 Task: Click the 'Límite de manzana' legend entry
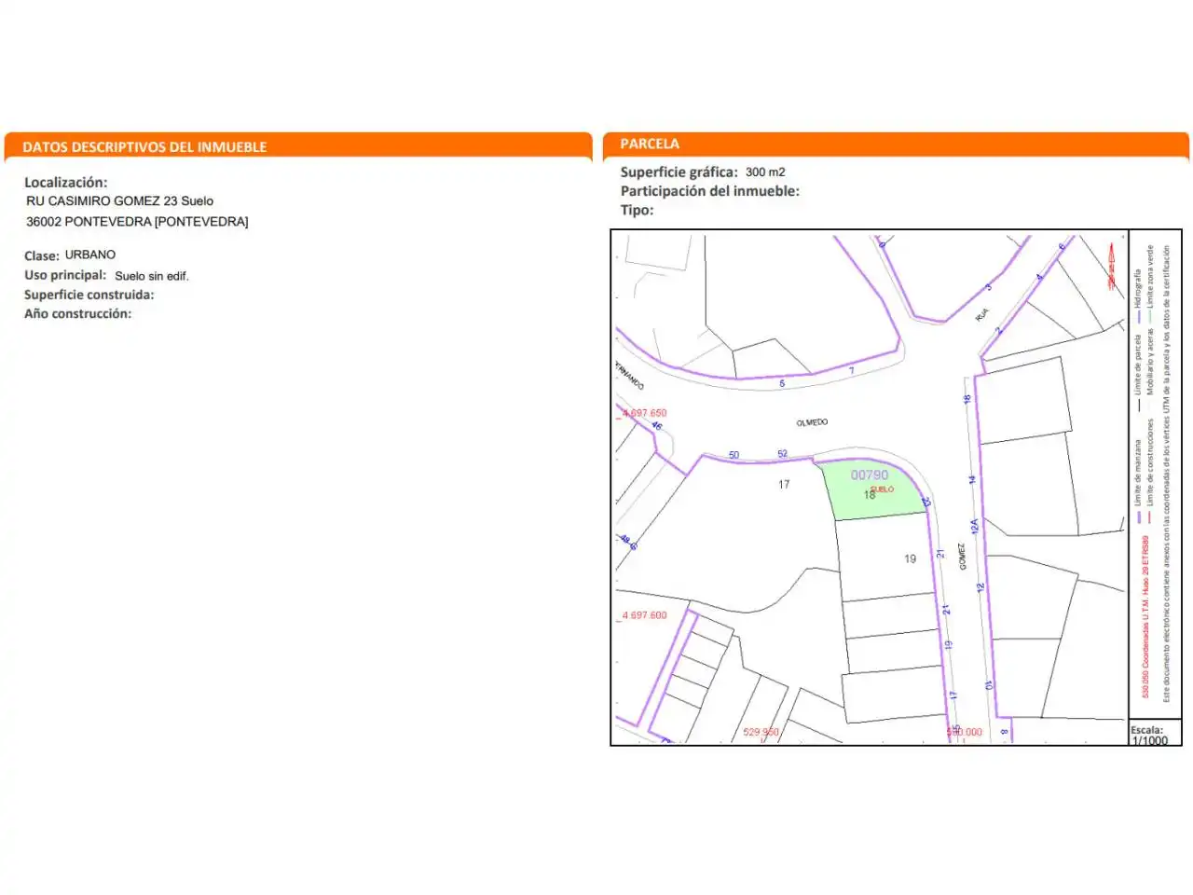pos(1137,481)
